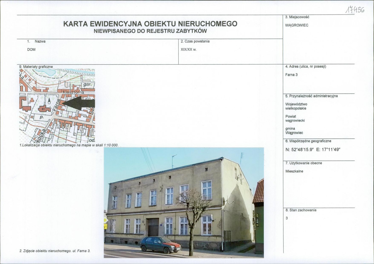Select the usage value 'Mieszkalne'
This screenshot has height=264, width=374.
coord(294,171)
